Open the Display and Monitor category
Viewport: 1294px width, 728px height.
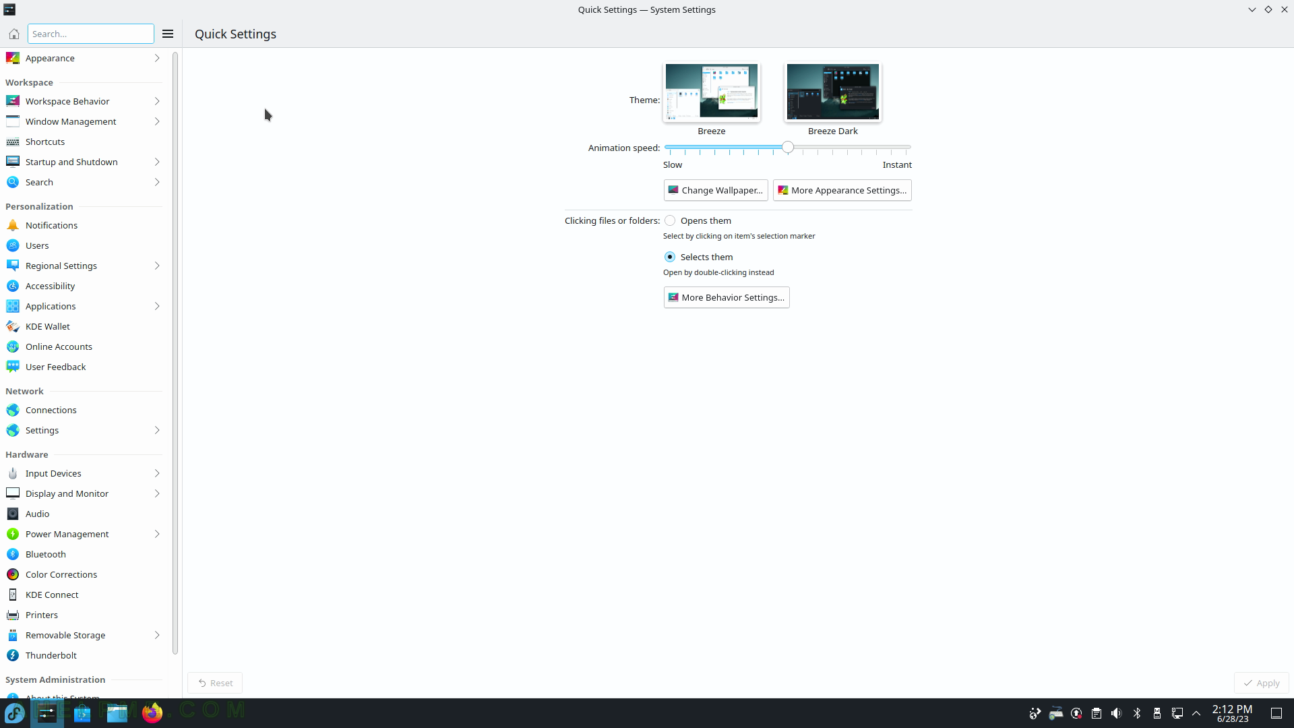84,493
